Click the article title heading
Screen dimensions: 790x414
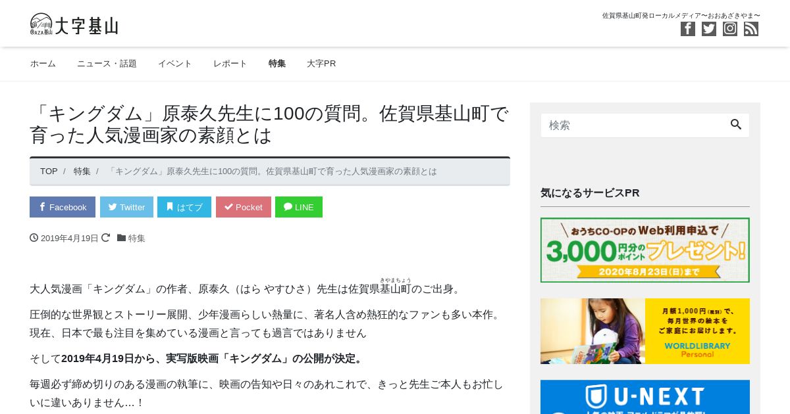(269, 124)
